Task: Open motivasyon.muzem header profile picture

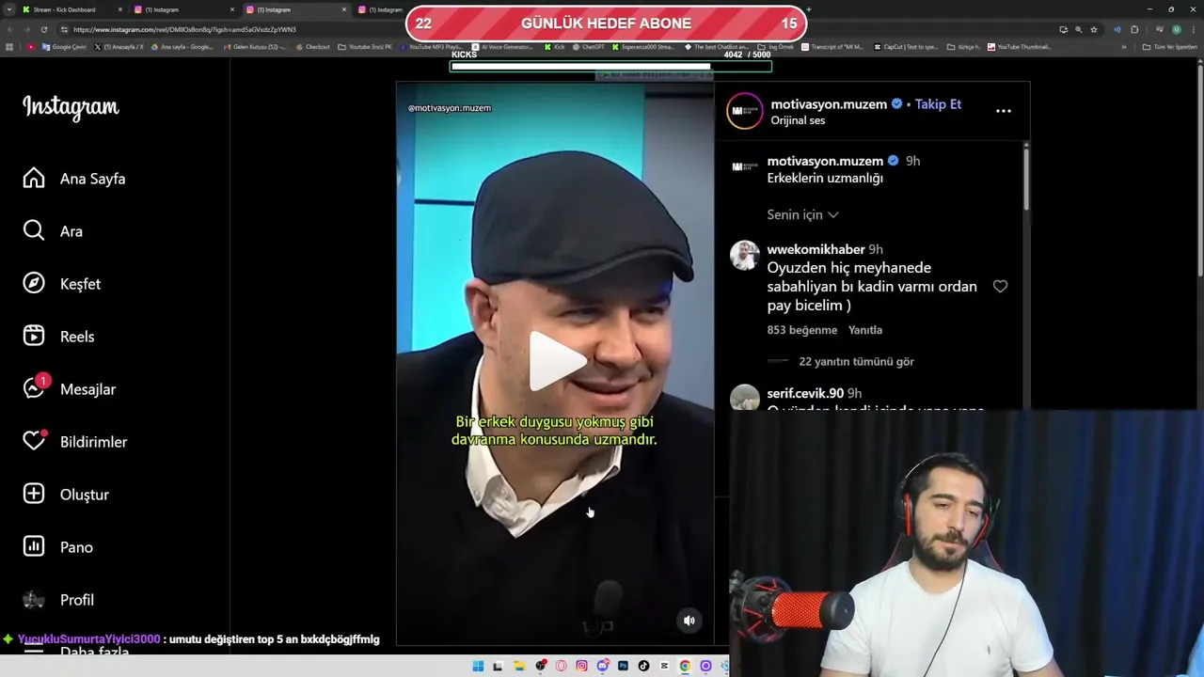Action: pos(744,111)
